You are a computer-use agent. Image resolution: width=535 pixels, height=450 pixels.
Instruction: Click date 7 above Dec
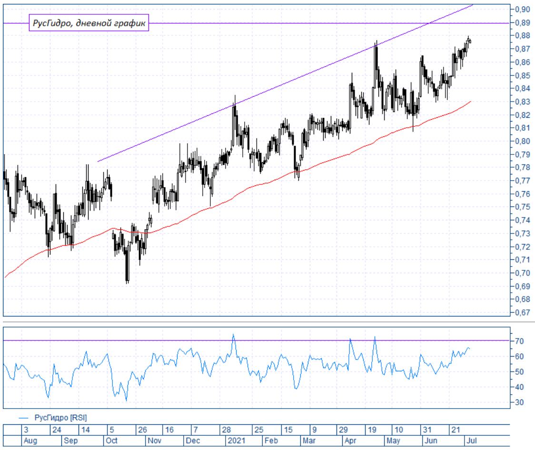196,430
